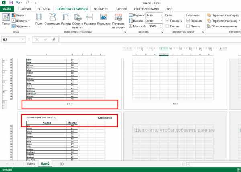
Task: Switch to the ВСТАВКА ribbon tab
Action: point(44,9)
